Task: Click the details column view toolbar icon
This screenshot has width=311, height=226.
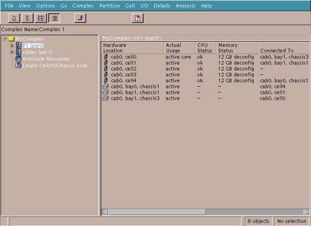Action: click(54, 18)
